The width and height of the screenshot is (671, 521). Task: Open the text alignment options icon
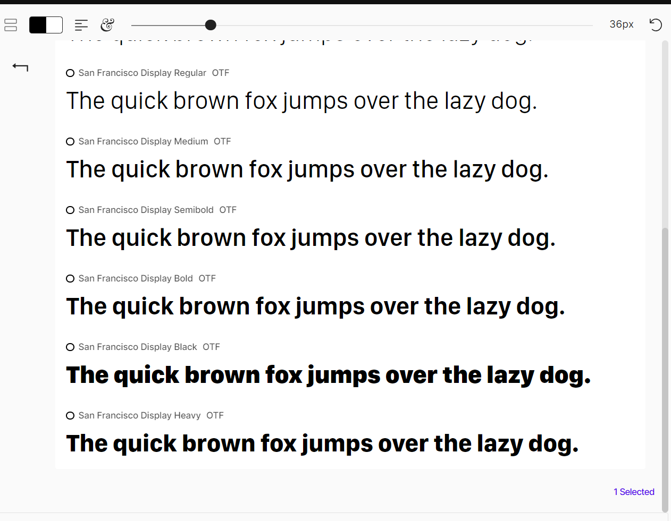81,25
